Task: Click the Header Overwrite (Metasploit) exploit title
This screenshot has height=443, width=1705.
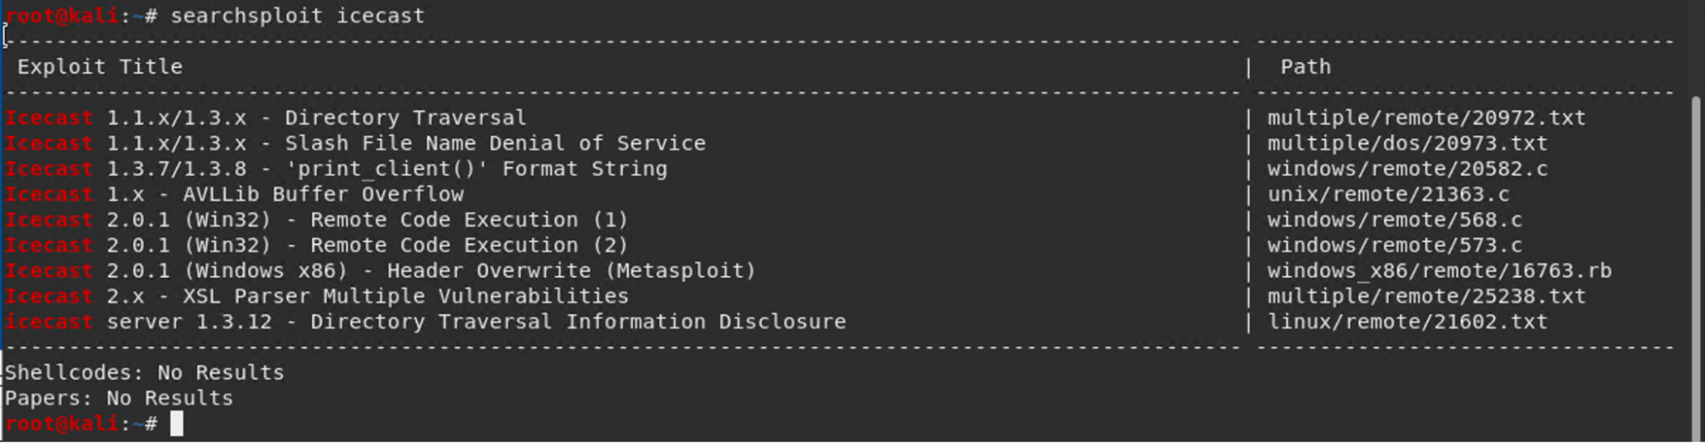Action: pos(380,271)
